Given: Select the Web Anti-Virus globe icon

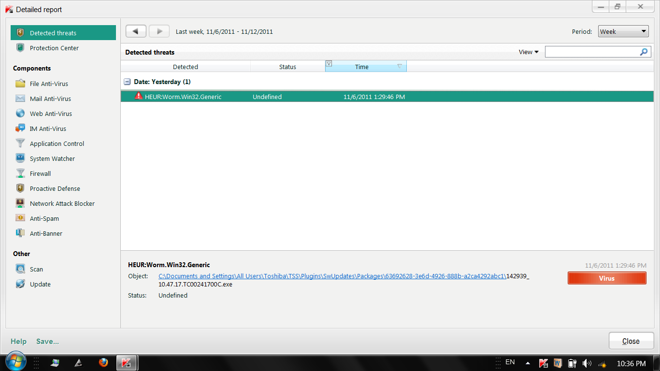Looking at the screenshot, I should click(20, 114).
